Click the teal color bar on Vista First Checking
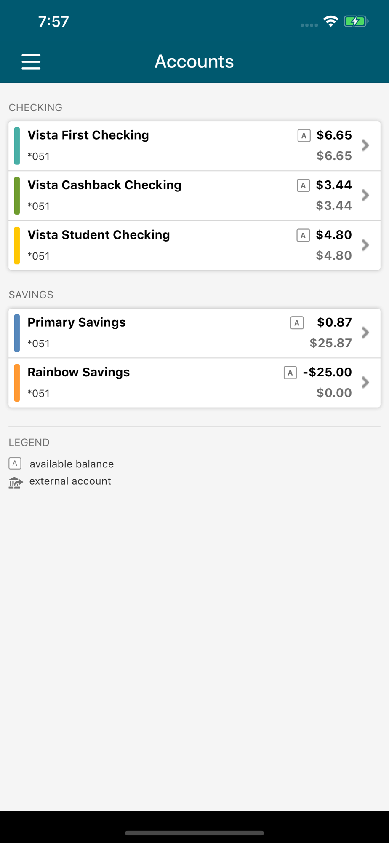This screenshot has width=389, height=843. click(17, 146)
